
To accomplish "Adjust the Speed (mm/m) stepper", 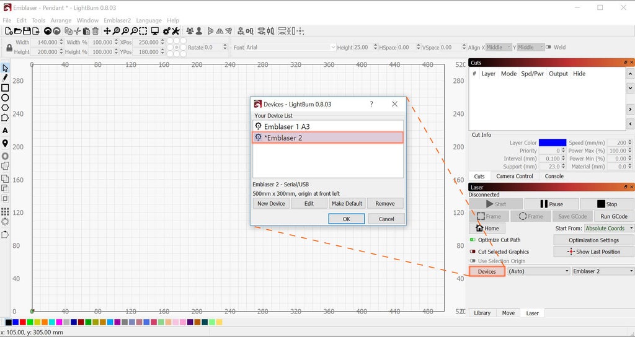I will [630, 143].
